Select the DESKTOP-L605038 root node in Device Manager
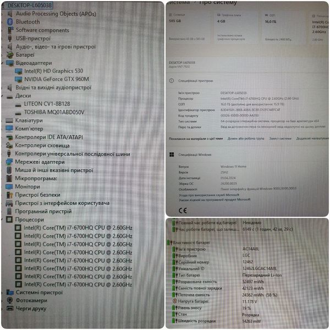This screenshot has height=330, width=330. (x=30, y=5)
